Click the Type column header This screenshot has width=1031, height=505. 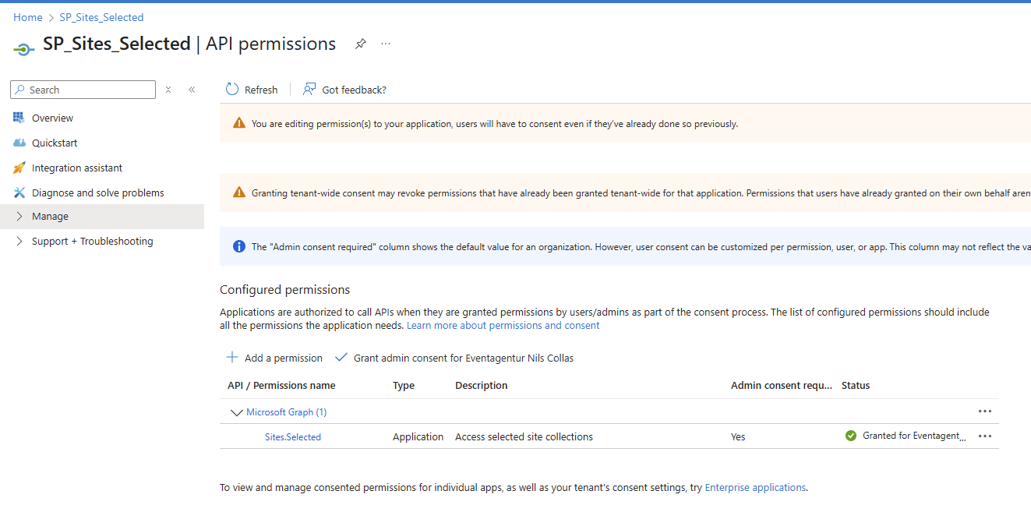coord(404,385)
